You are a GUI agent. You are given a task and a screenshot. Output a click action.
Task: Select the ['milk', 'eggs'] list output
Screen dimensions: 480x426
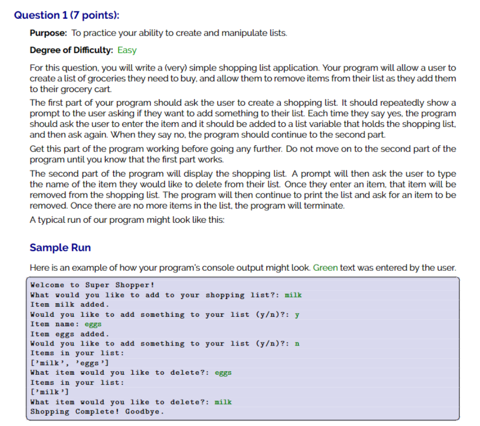coord(68,363)
